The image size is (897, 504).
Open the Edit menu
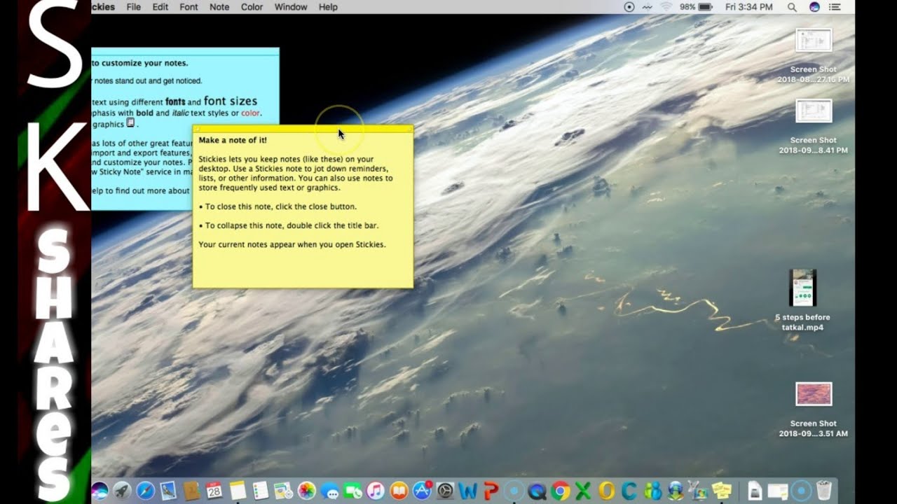(x=160, y=7)
